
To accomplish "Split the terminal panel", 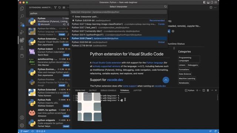I will click(204, 90).
